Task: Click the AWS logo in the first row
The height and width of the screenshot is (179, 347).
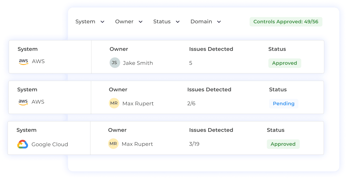Action: point(23,61)
